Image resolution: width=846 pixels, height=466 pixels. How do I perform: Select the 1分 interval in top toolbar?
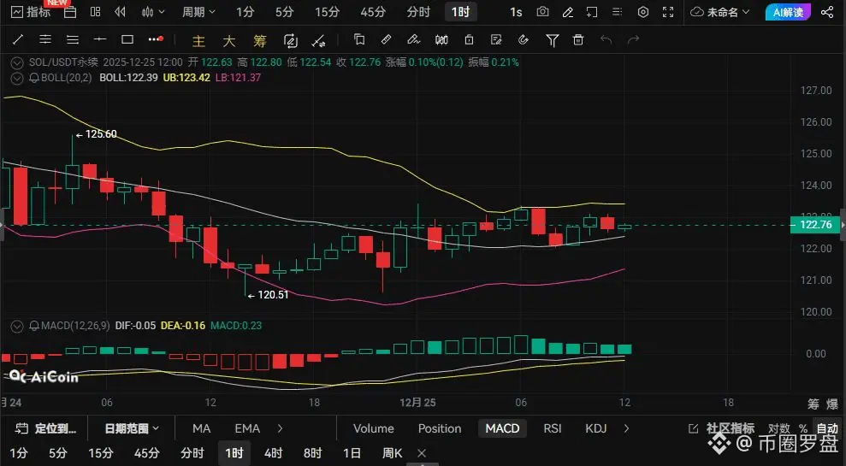tap(245, 12)
